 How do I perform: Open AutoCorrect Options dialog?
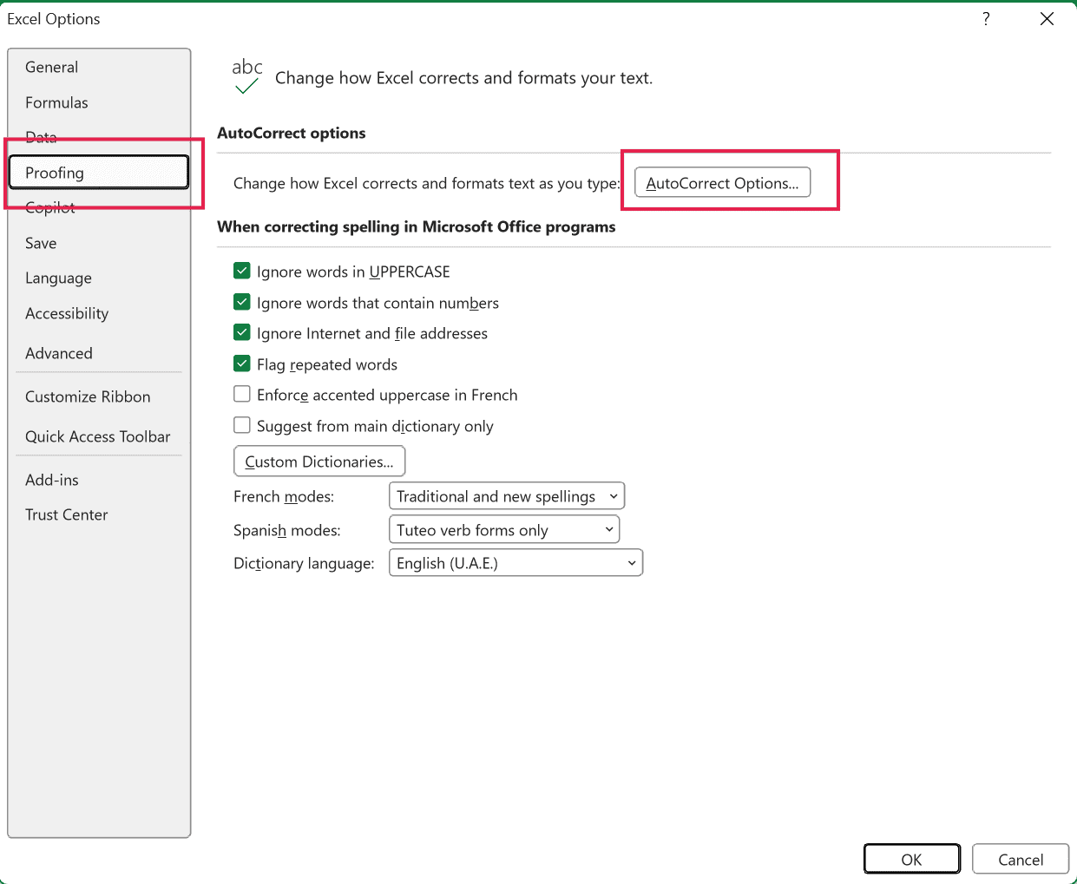723,182
